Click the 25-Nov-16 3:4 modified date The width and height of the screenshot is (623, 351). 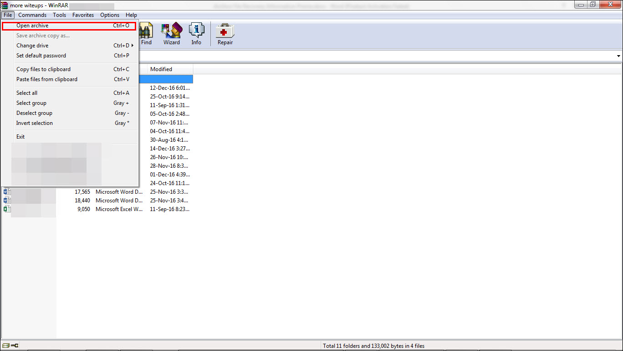(x=170, y=201)
